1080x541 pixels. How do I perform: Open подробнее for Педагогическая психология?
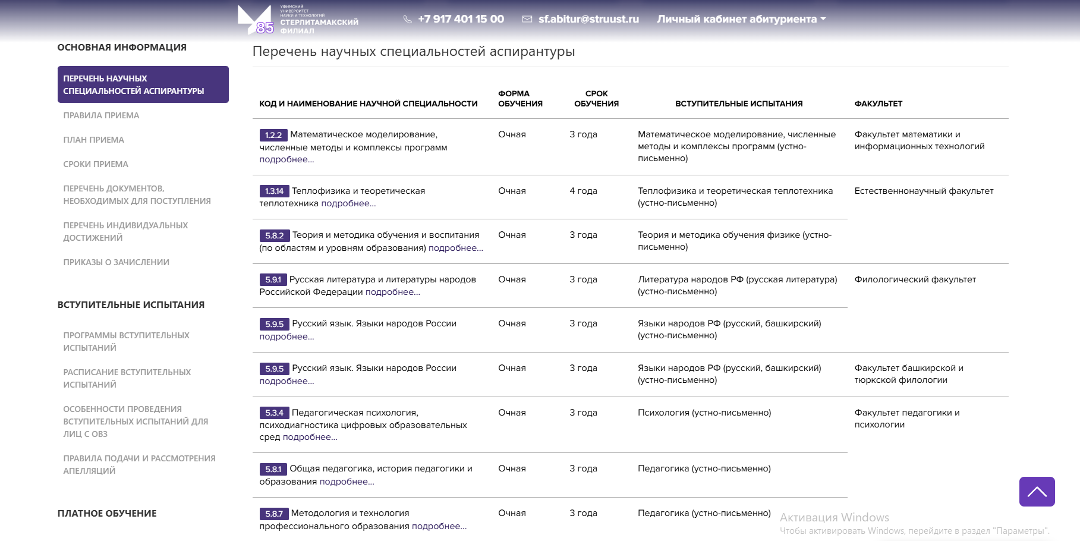(x=310, y=437)
